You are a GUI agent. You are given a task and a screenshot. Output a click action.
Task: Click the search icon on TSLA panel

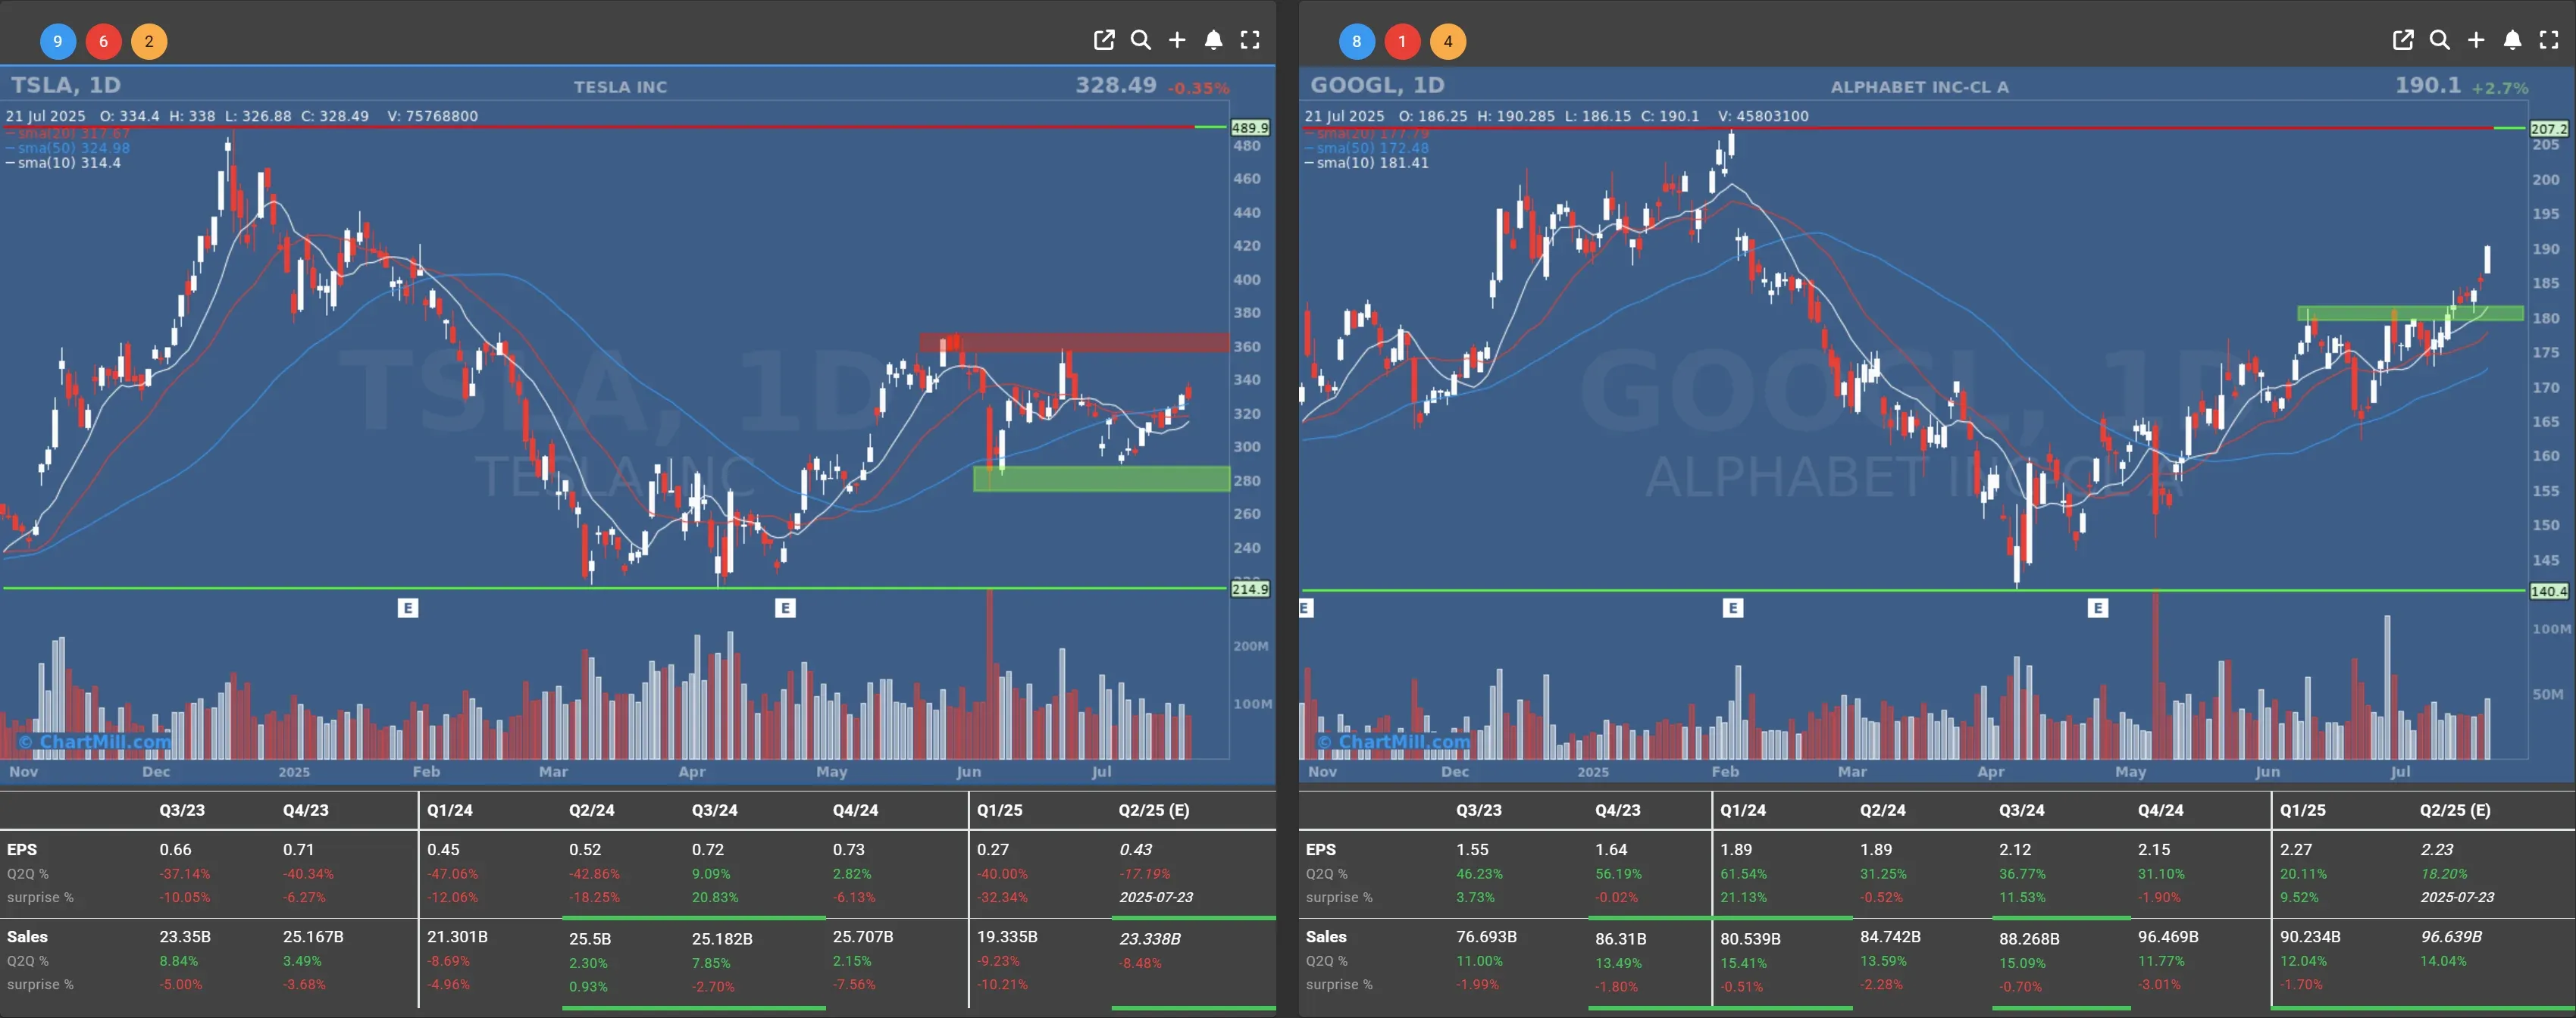point(1140,40)
